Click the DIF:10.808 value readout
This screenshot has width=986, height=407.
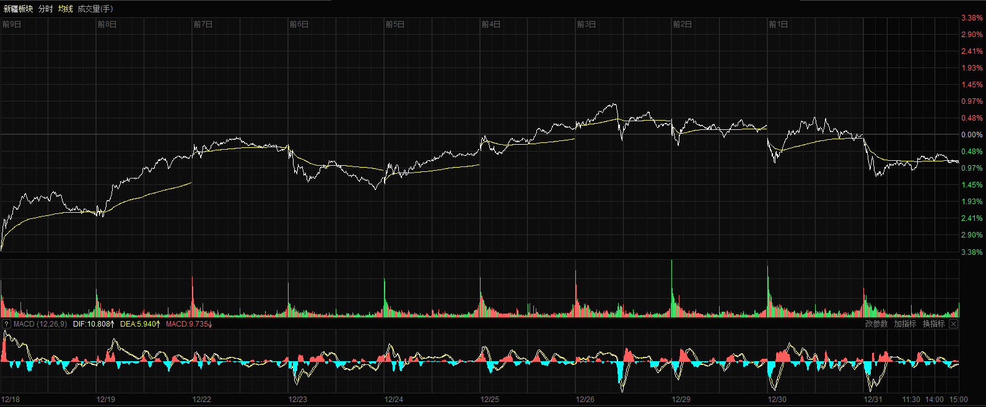(x=94, y=324)
